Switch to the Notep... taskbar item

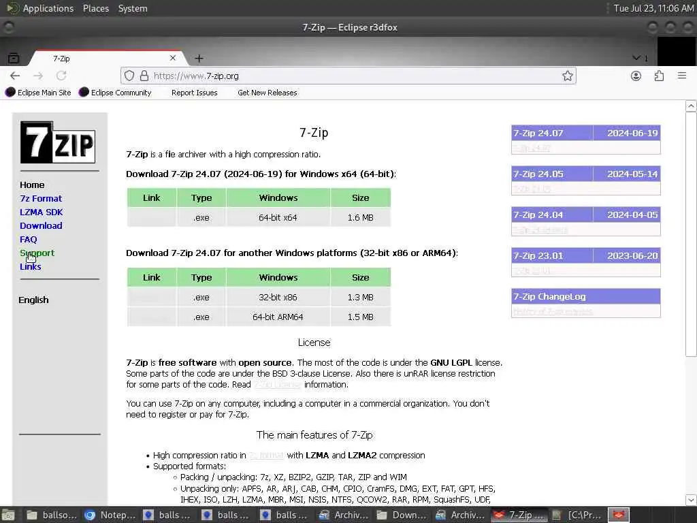110,515
